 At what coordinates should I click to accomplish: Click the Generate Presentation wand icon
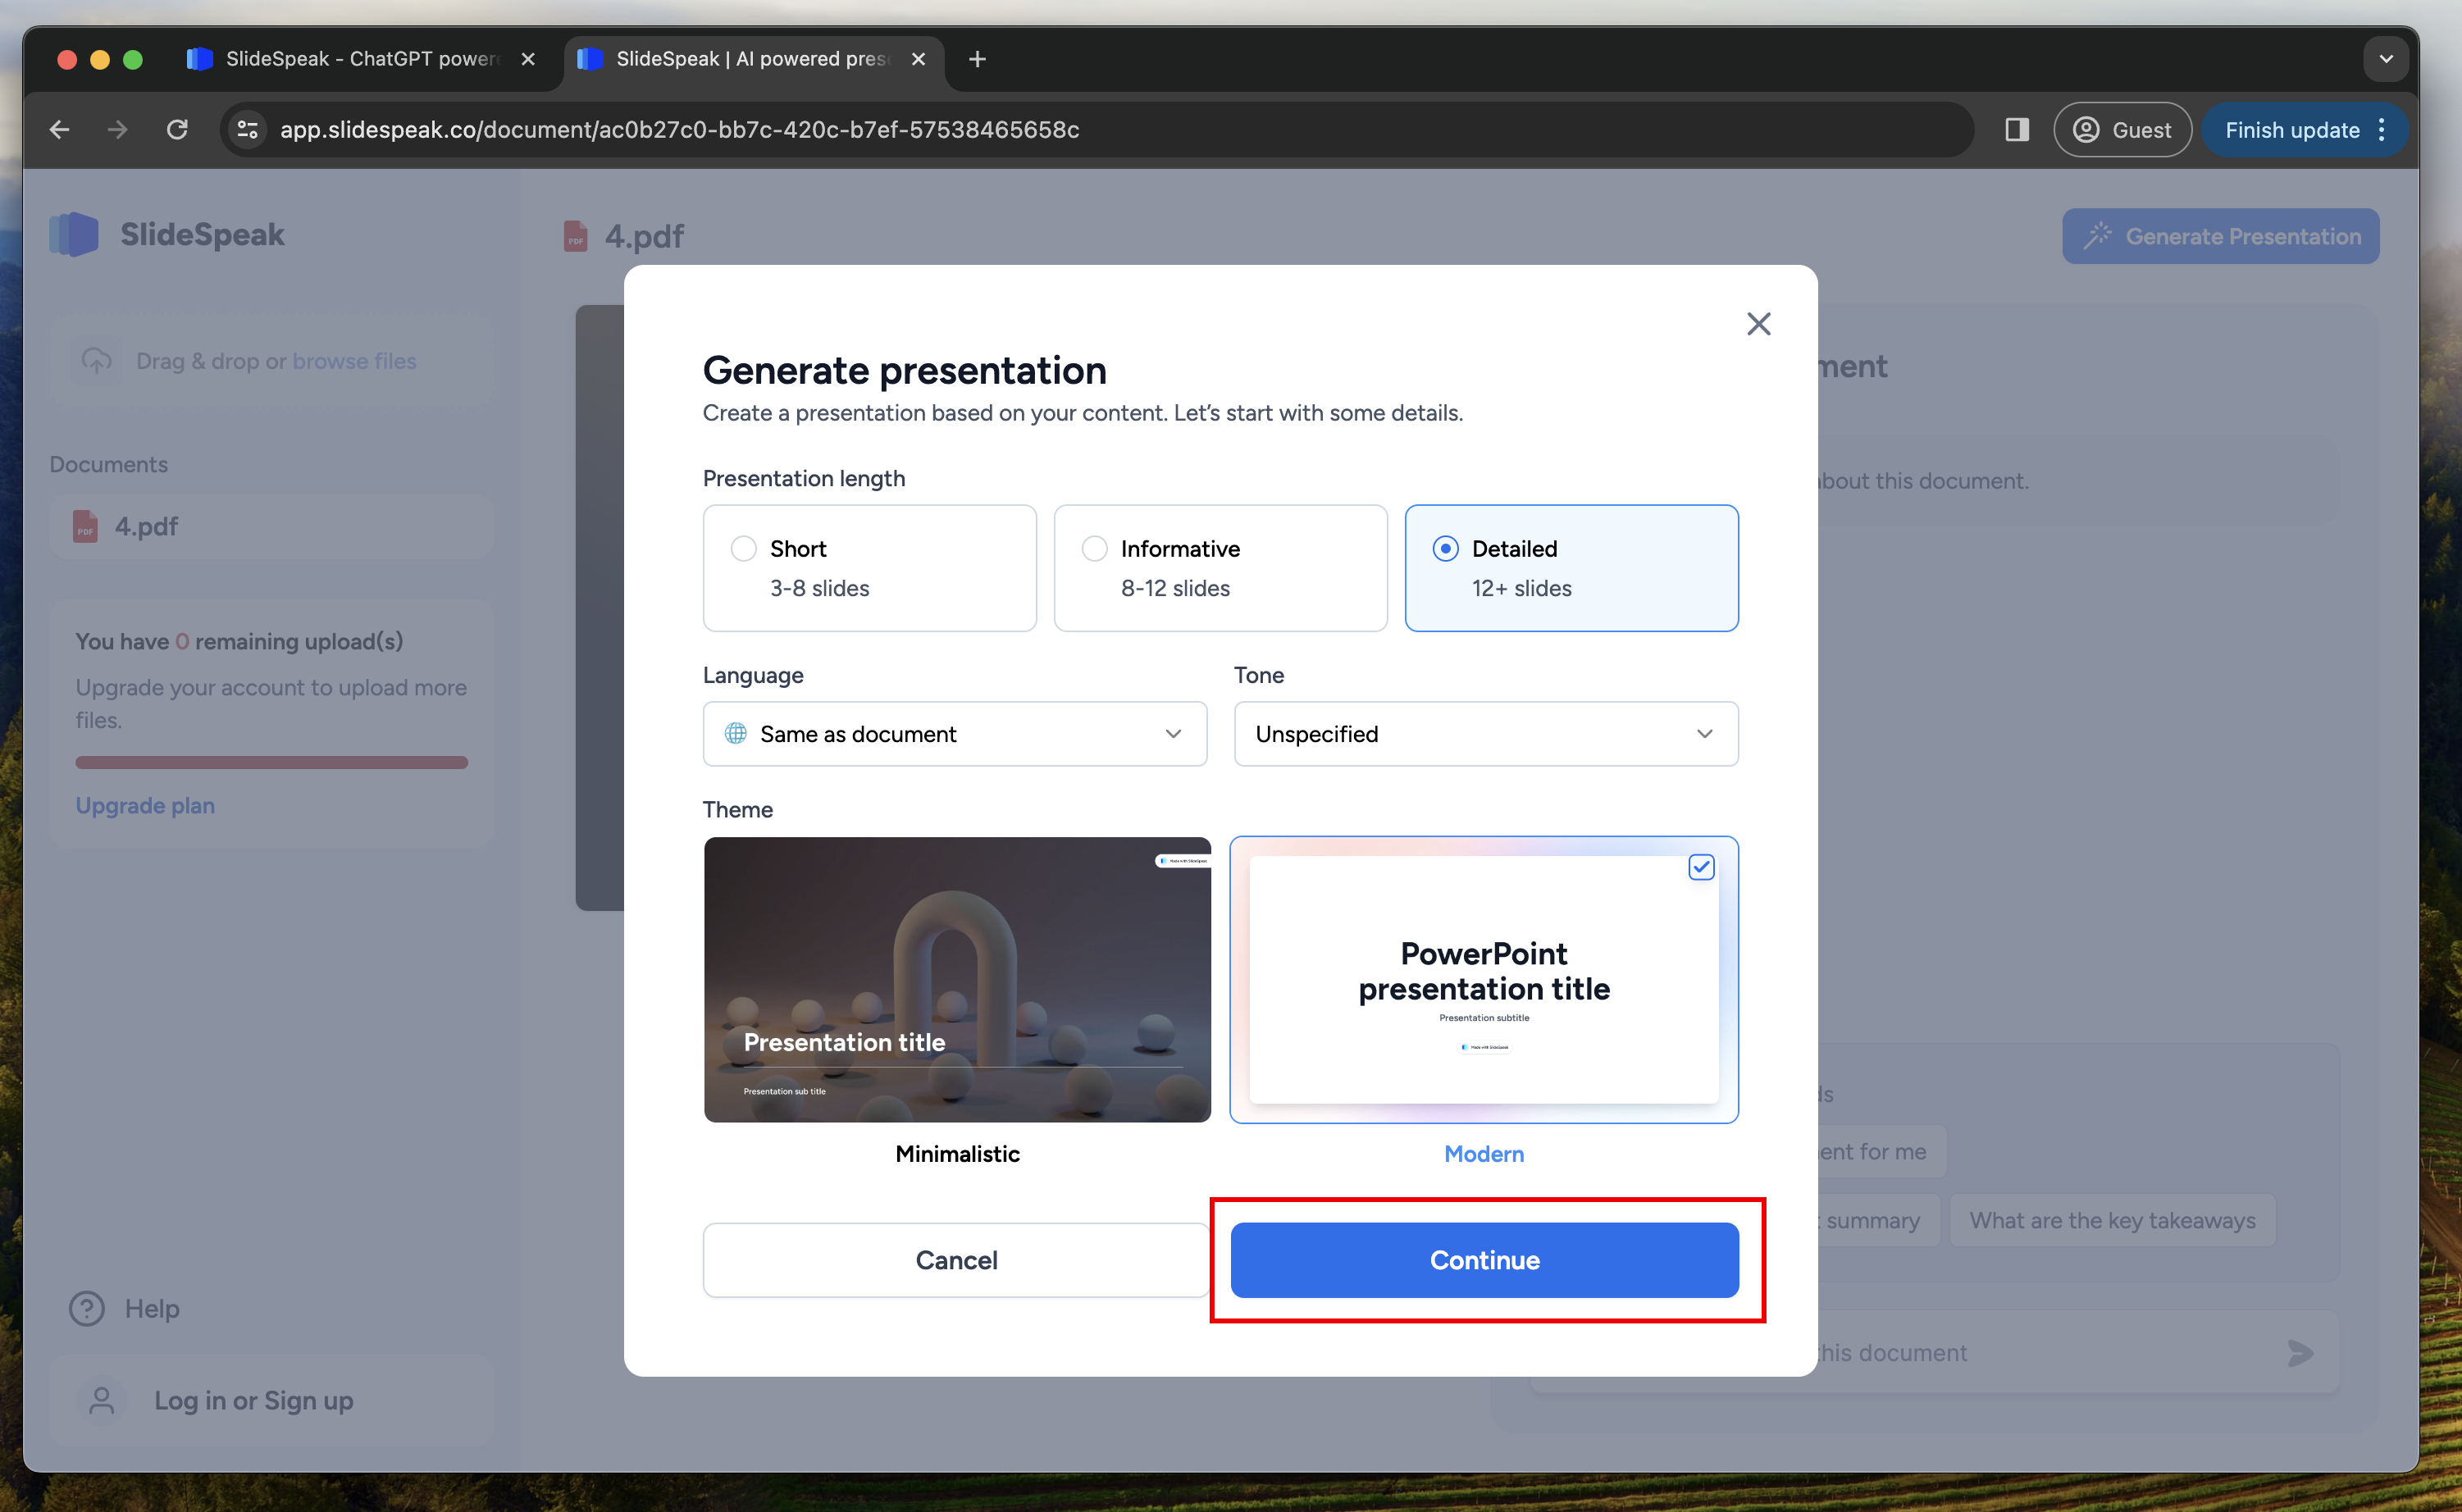coord(2098,234)
